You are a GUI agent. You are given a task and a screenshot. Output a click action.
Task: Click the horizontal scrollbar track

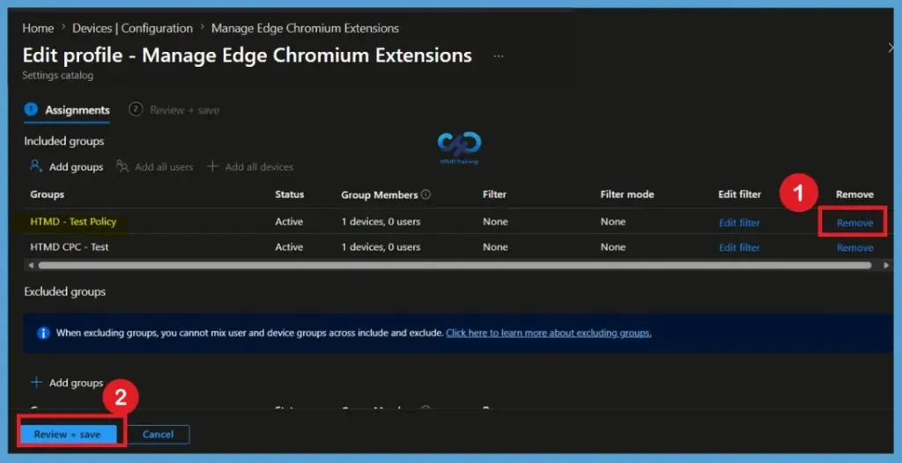click(455, 265)
